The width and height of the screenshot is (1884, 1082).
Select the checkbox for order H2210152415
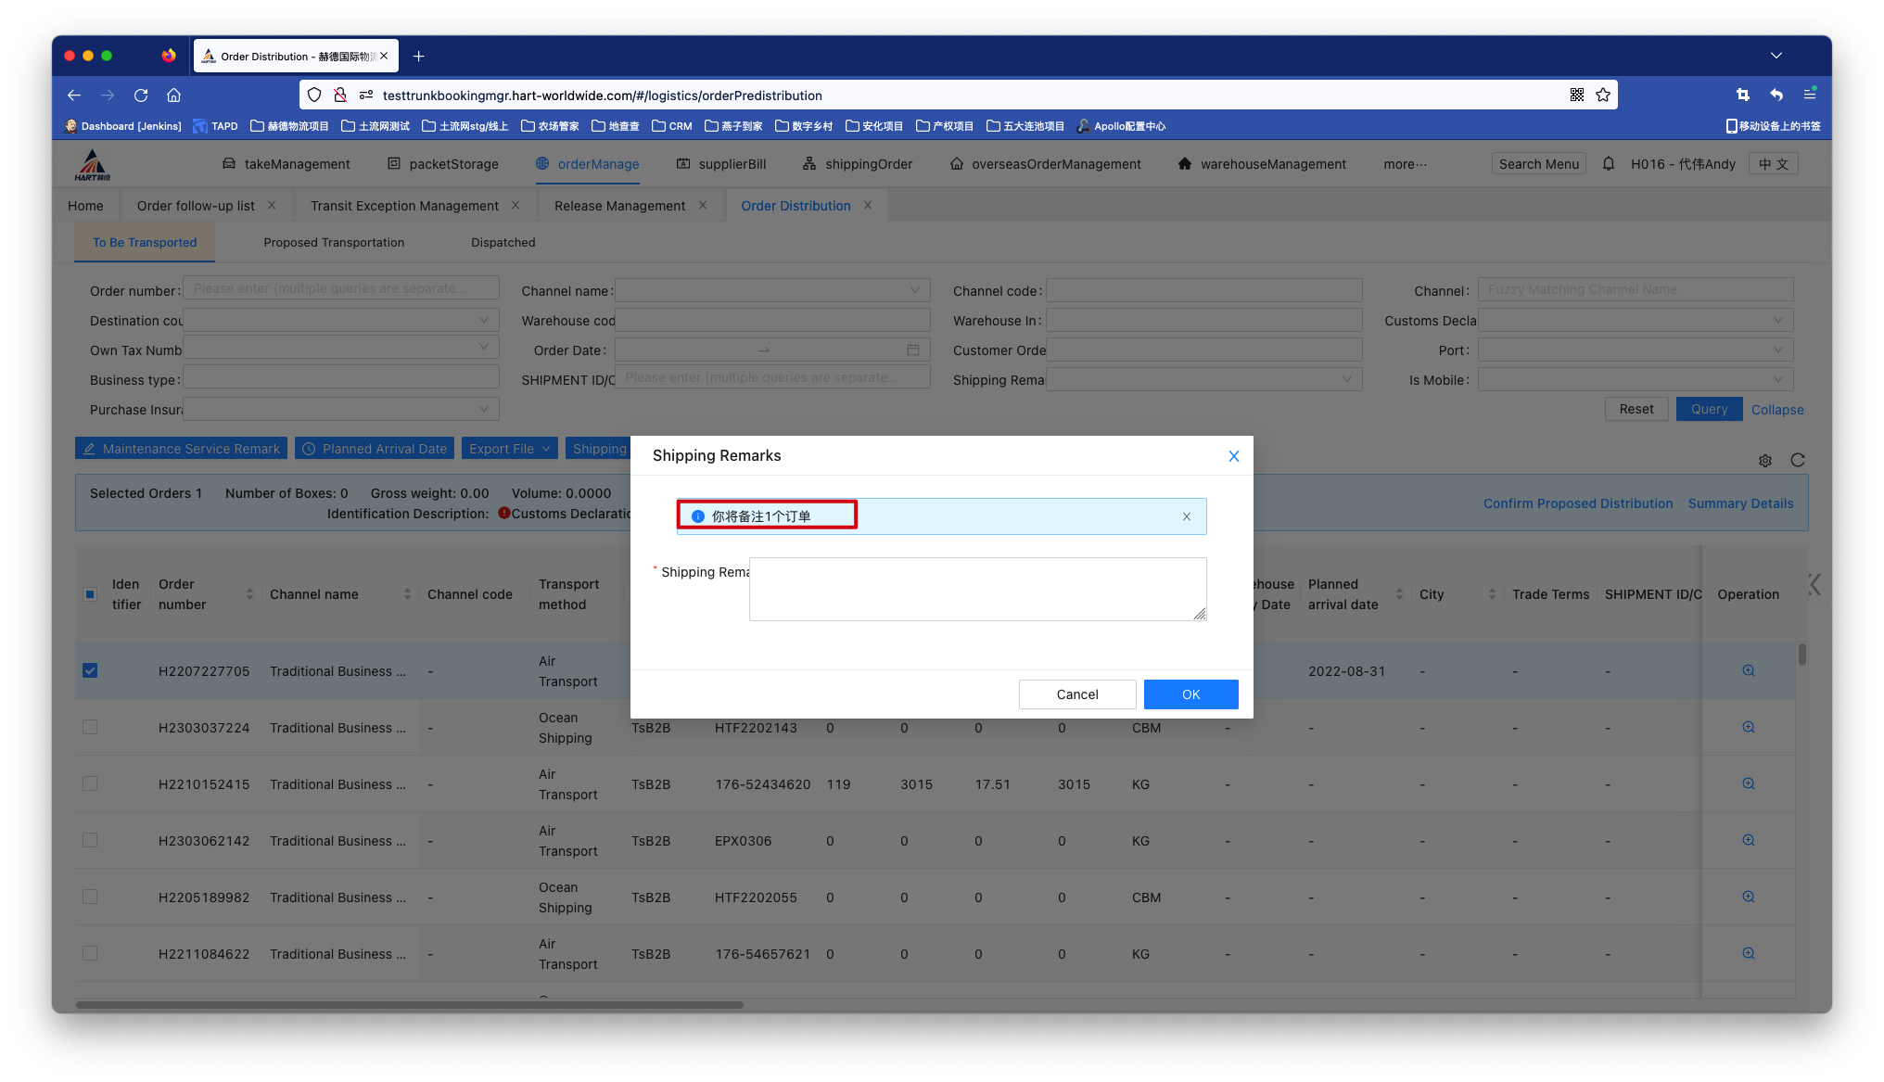(90, 783)
